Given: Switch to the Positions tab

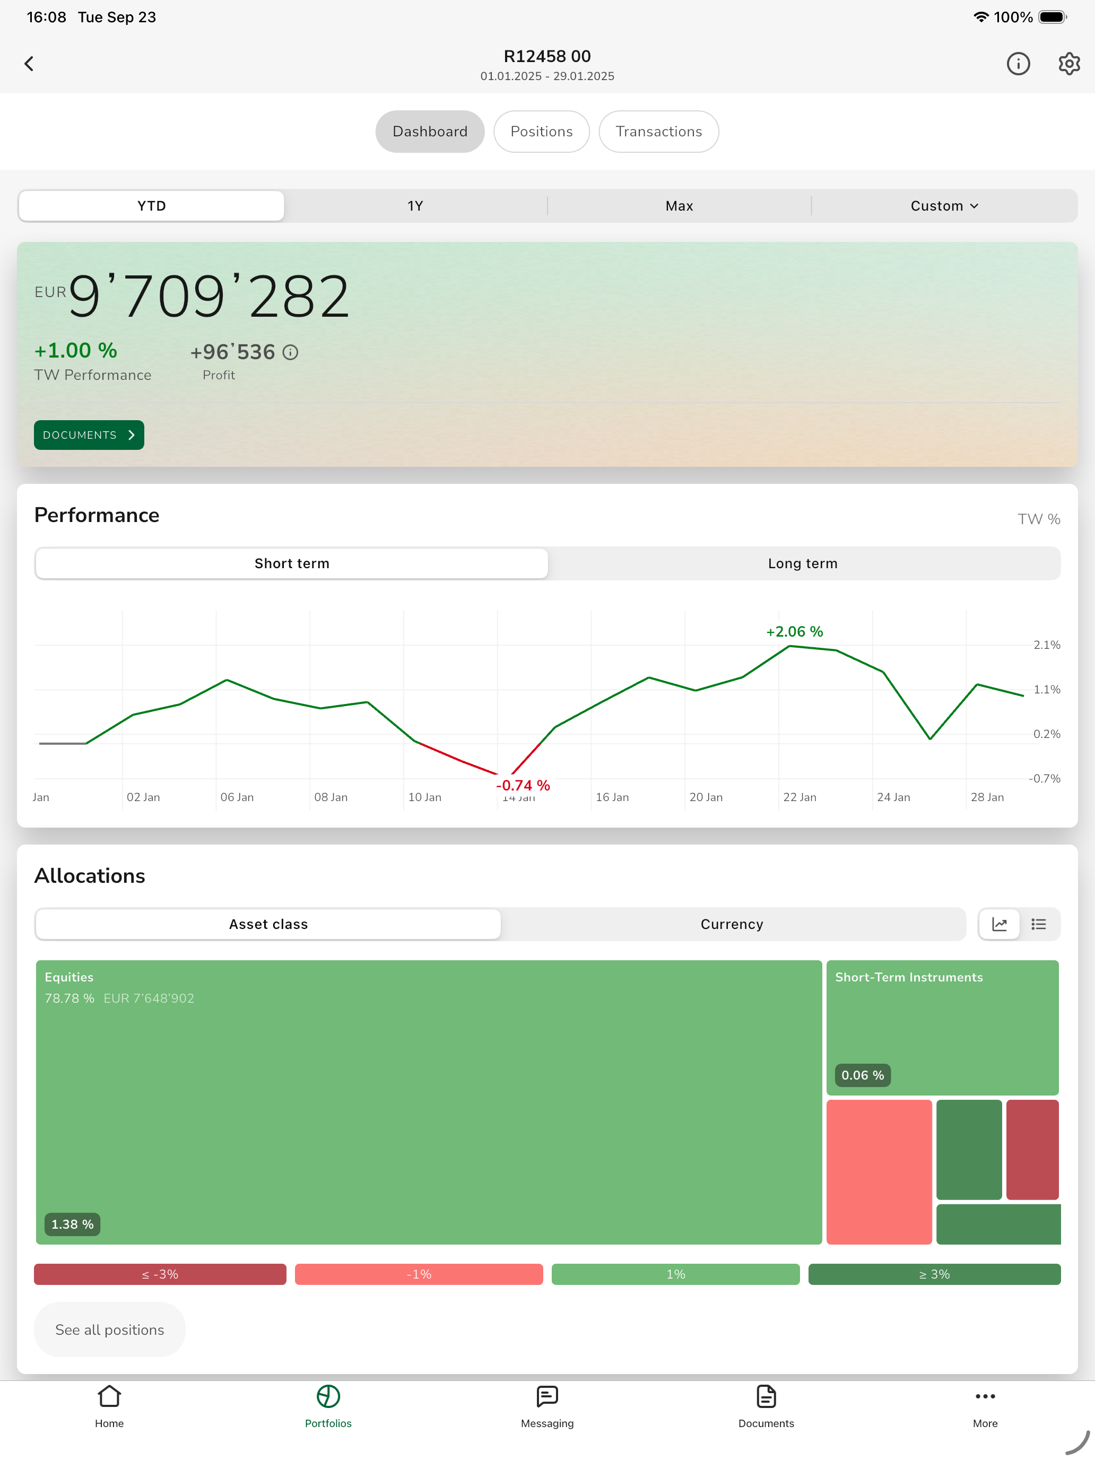Looking at the screenshot, I should pyautogui.click(x=541, y=132).
